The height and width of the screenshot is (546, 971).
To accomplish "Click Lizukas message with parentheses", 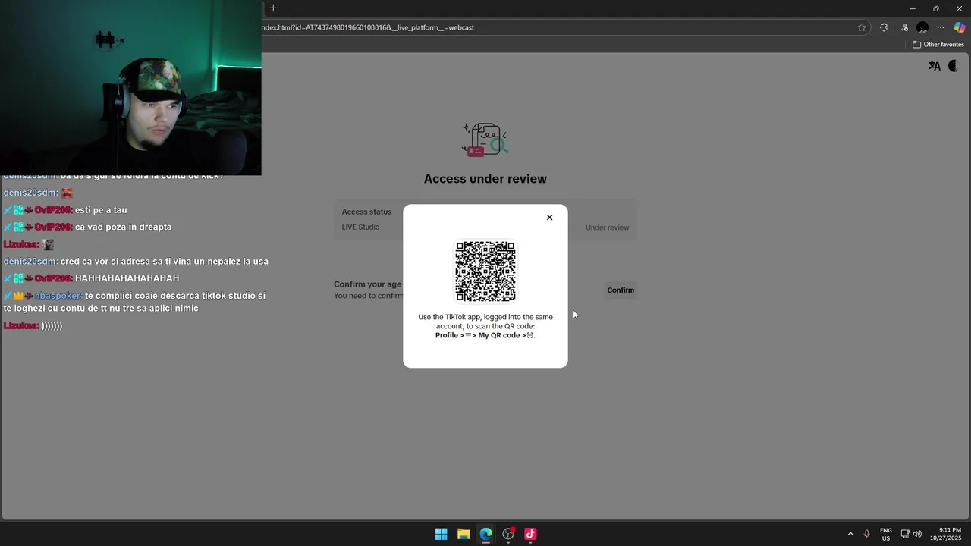I will pos(52,326).
